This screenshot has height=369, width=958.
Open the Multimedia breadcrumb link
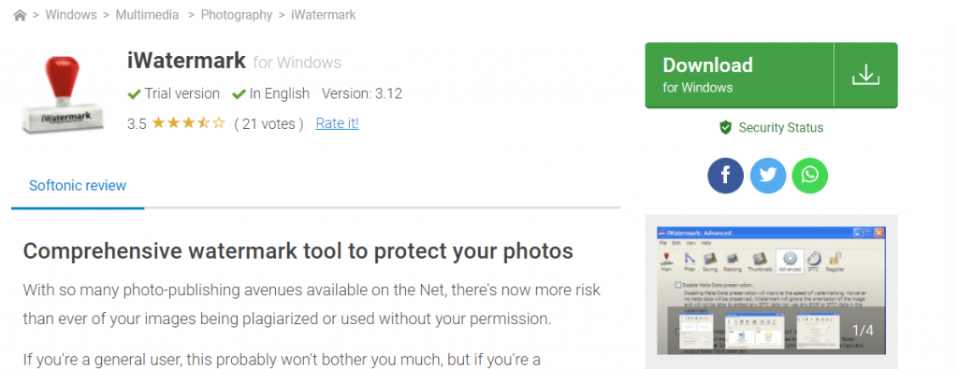pos(147,15)
